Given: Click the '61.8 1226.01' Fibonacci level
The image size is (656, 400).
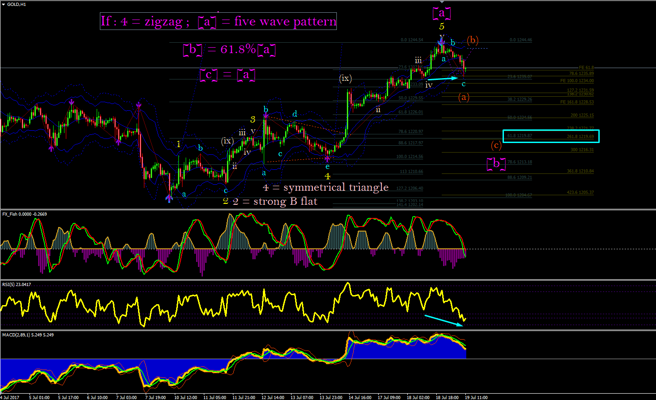Looking at the screenshot, I should coord(411,112).
